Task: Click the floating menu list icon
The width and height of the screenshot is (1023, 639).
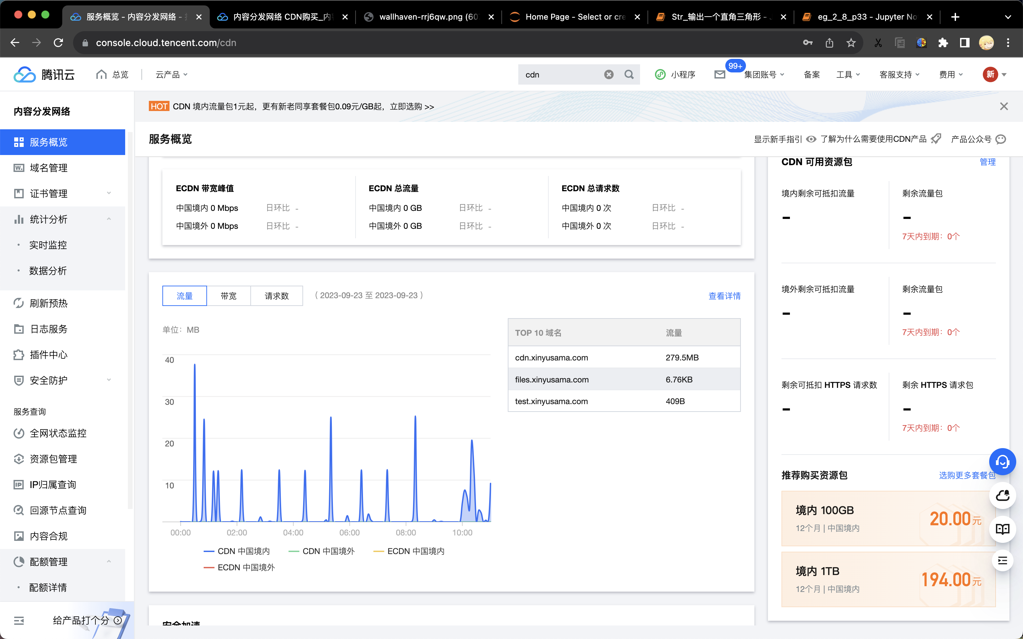Action: (x=1002, y=561)
